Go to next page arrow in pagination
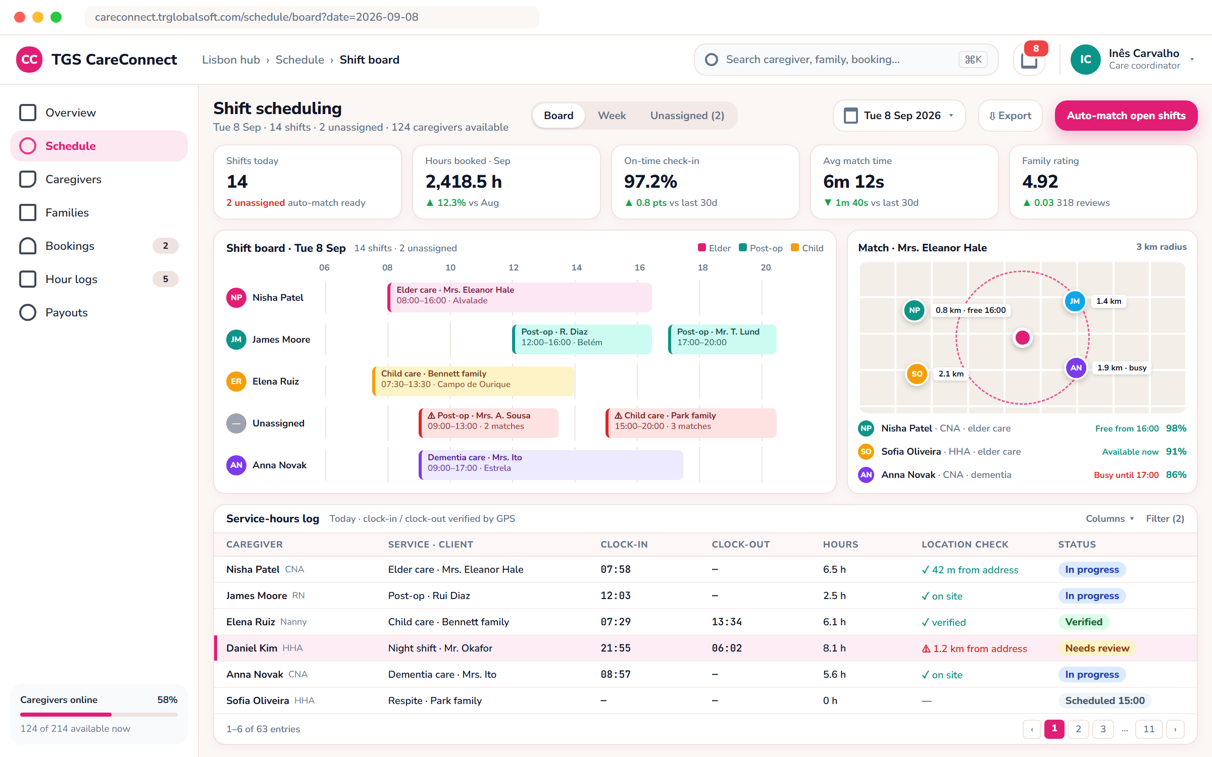Screen dimensions: 1212x757 [1176, 729]
